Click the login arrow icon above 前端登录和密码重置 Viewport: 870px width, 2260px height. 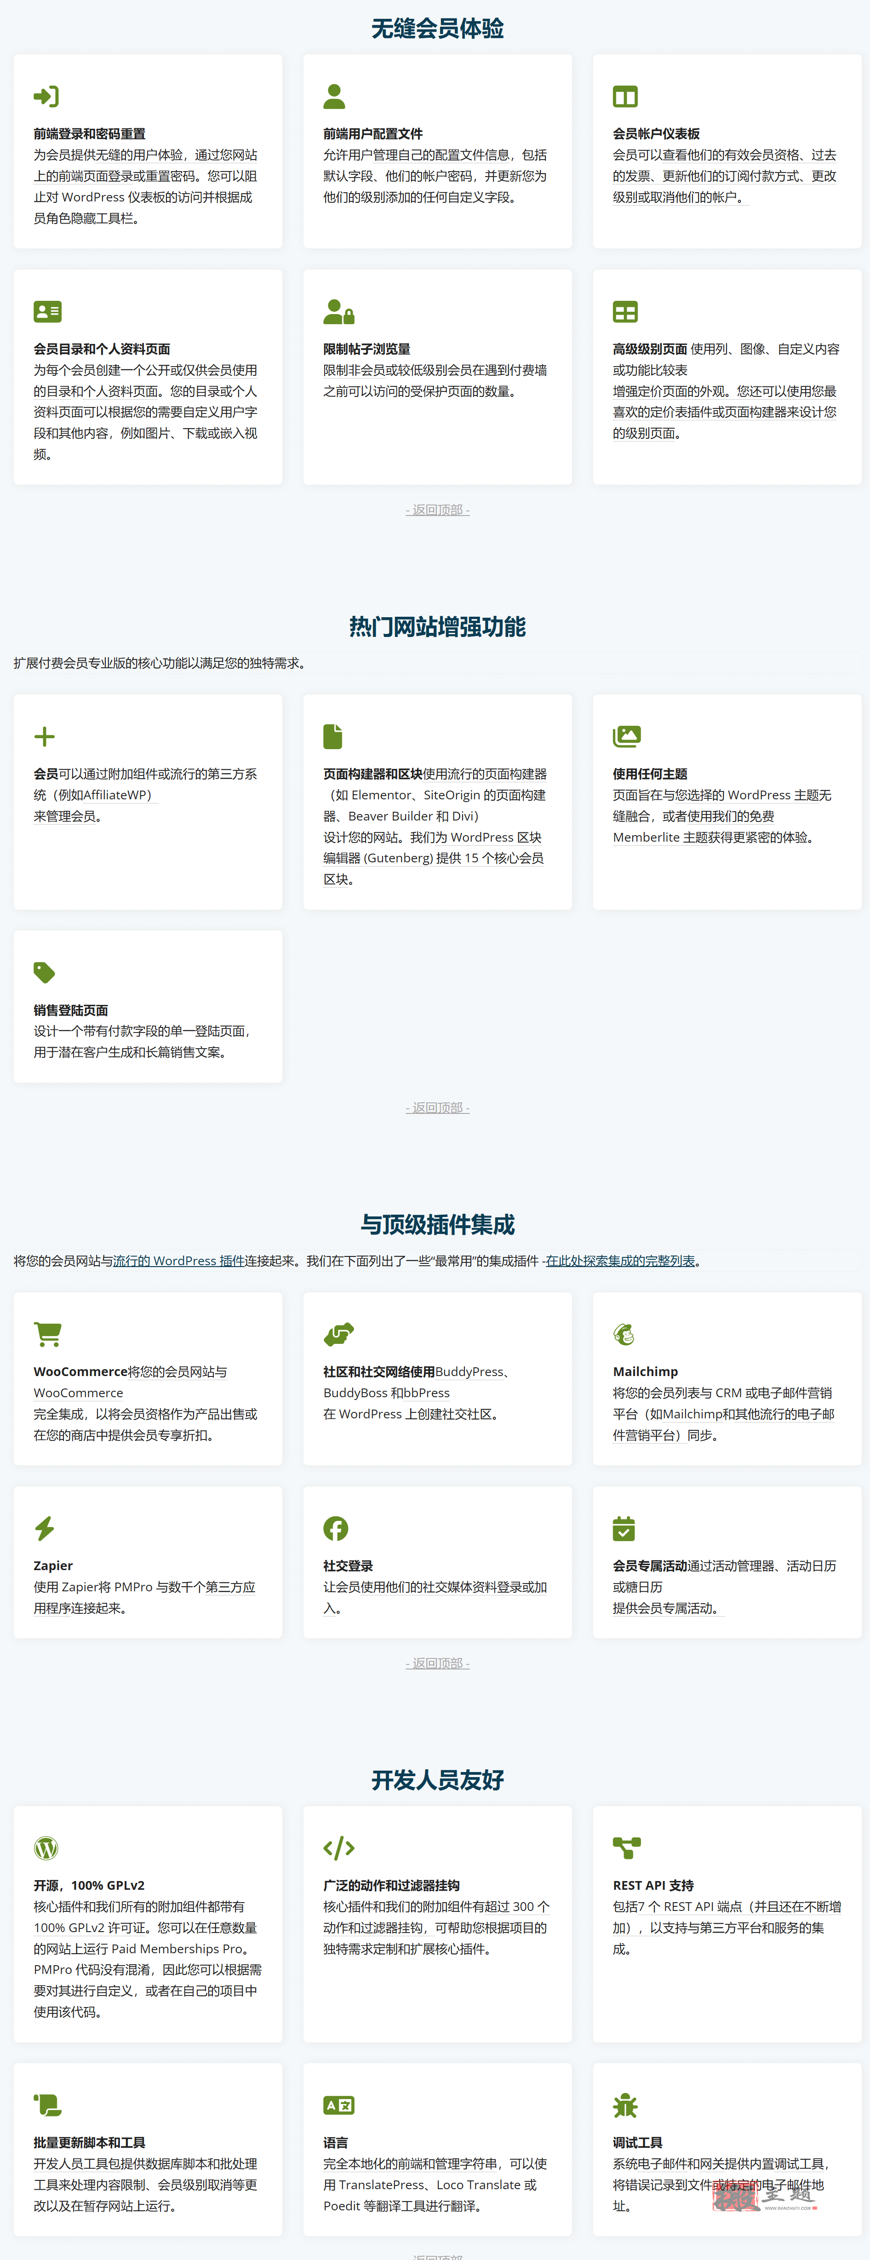pos(46,97)
